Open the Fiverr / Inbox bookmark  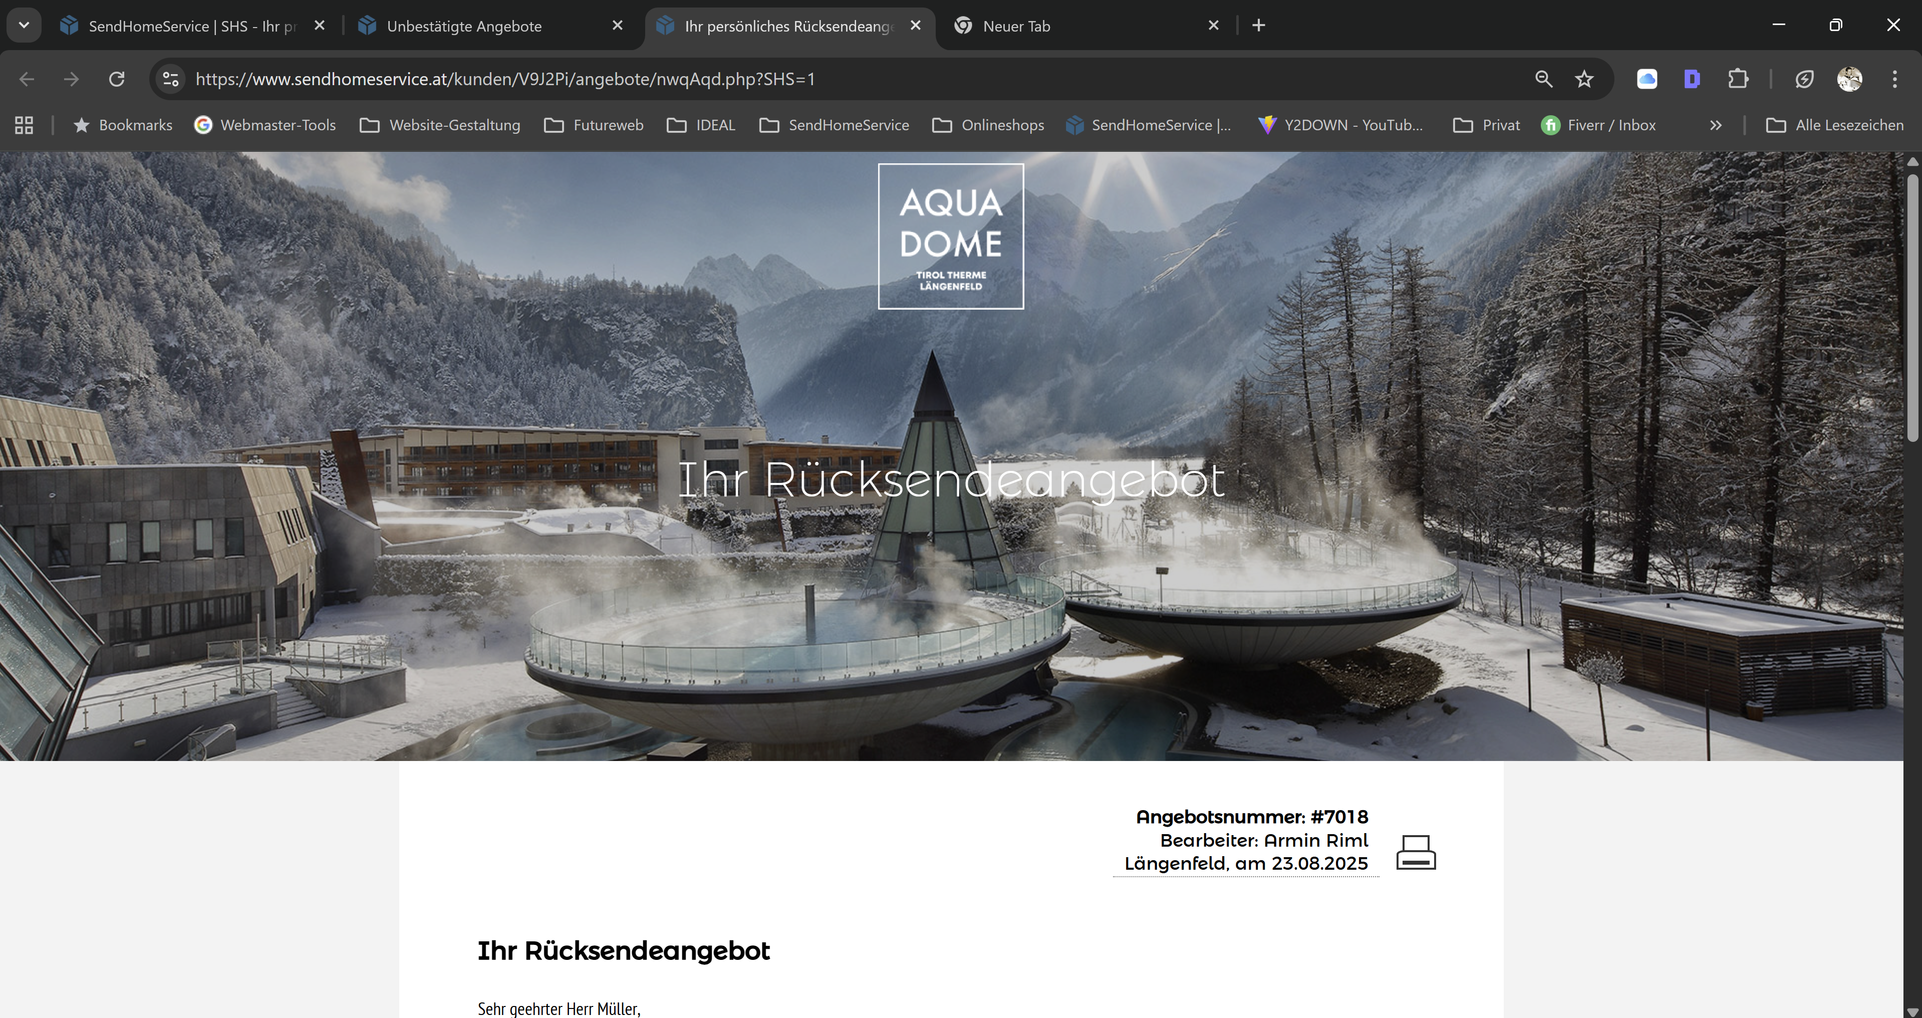(x=1598, y=125)
